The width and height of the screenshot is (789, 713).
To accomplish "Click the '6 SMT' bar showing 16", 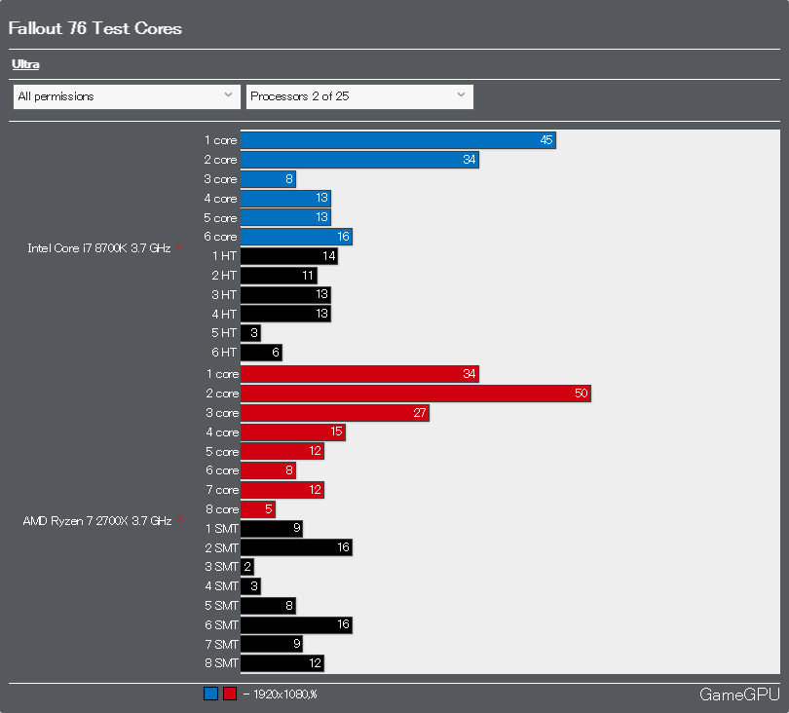I will pos(296,625).
